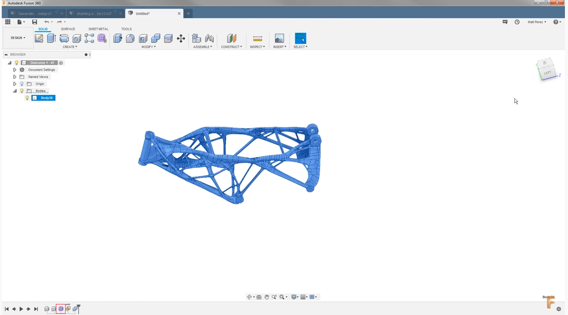
Task: Open the data panel grid icon
Action: (8, 22)
